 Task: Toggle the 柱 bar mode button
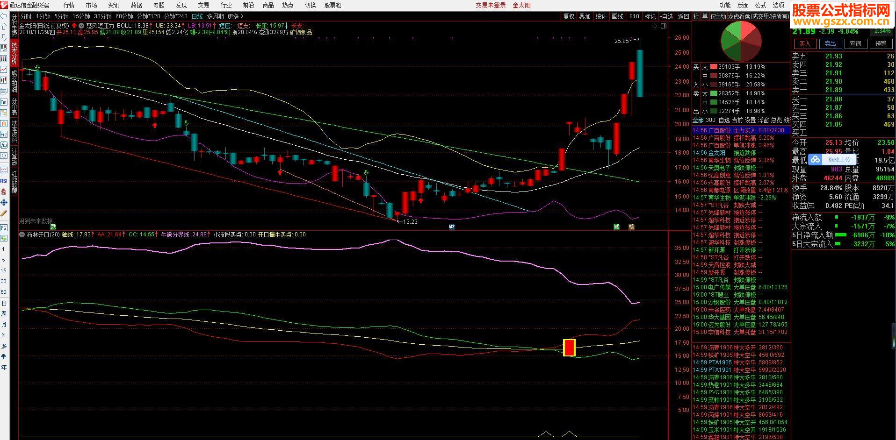click(696, 16)
